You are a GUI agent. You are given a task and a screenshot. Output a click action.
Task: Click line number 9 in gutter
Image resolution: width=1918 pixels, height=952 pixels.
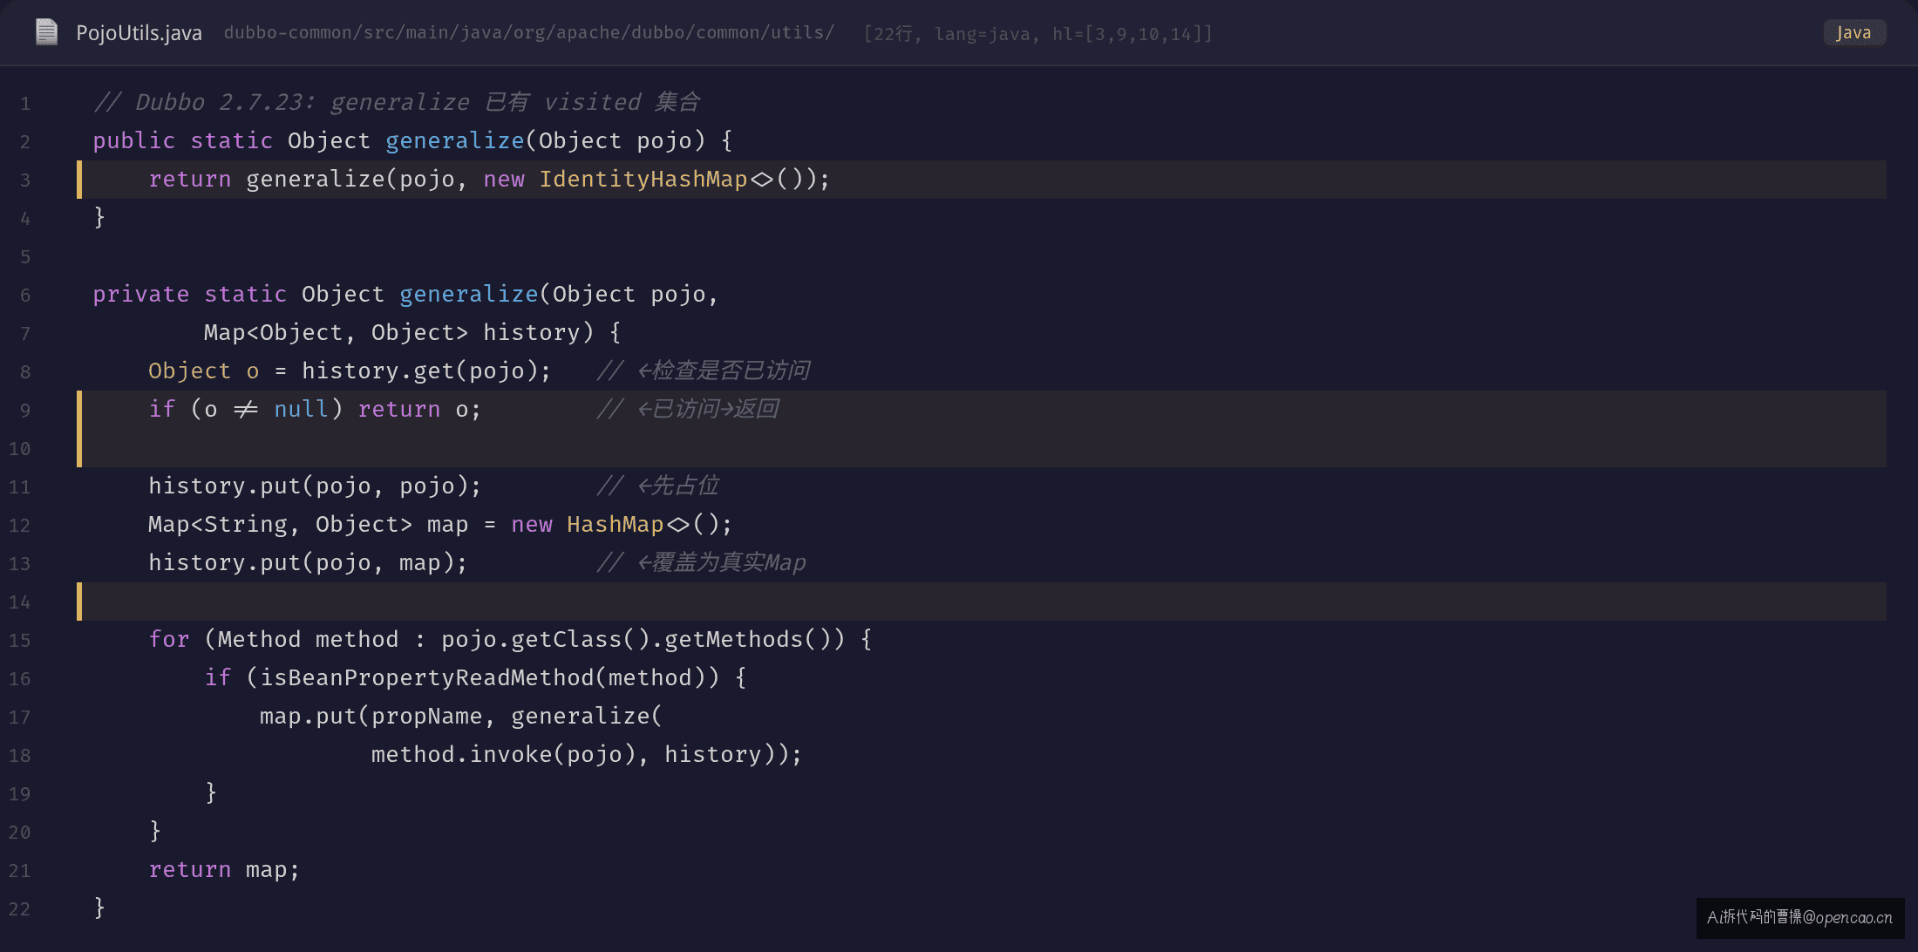[x=25, y=411]
